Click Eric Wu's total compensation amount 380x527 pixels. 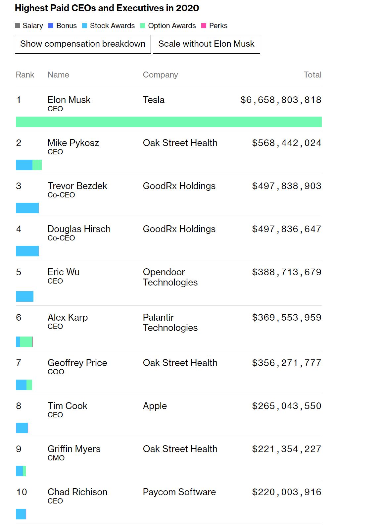(x=287, y=272)
